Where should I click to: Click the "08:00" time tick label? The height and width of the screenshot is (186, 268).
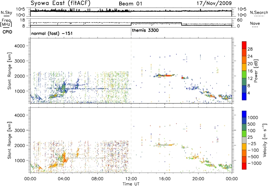[x=97, y=179]
